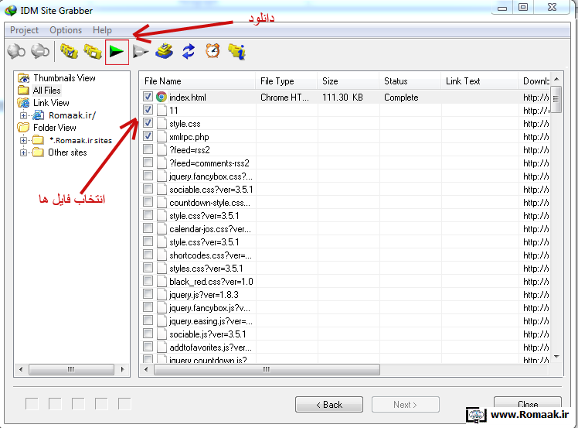The image size is (578, 428).
Task: Click the yellow info files toolbar icon
Action: tap(237, 51)
